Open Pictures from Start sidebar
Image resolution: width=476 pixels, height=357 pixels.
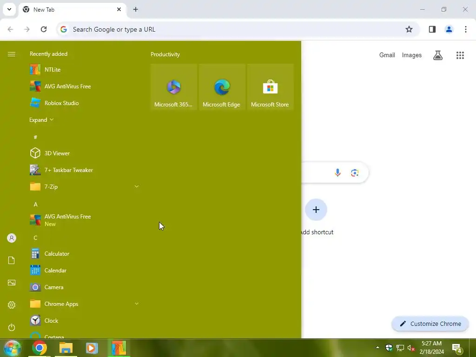click(x=12, y=283)
